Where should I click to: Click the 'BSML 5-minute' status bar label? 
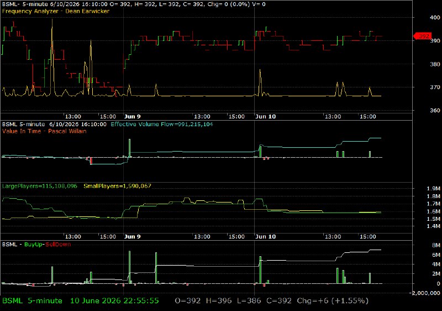tap(32, 301)
